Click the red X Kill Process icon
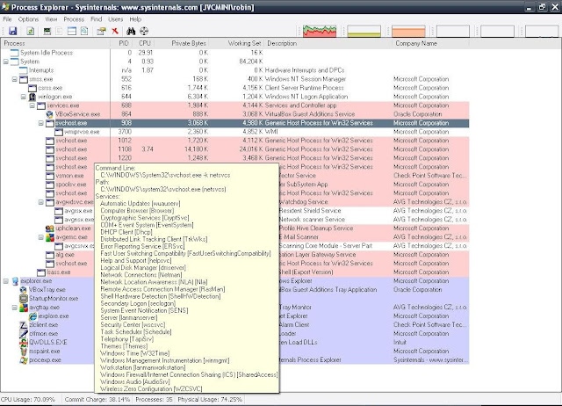This screenshot has width=562, height=406. click(x=115, y=32)
